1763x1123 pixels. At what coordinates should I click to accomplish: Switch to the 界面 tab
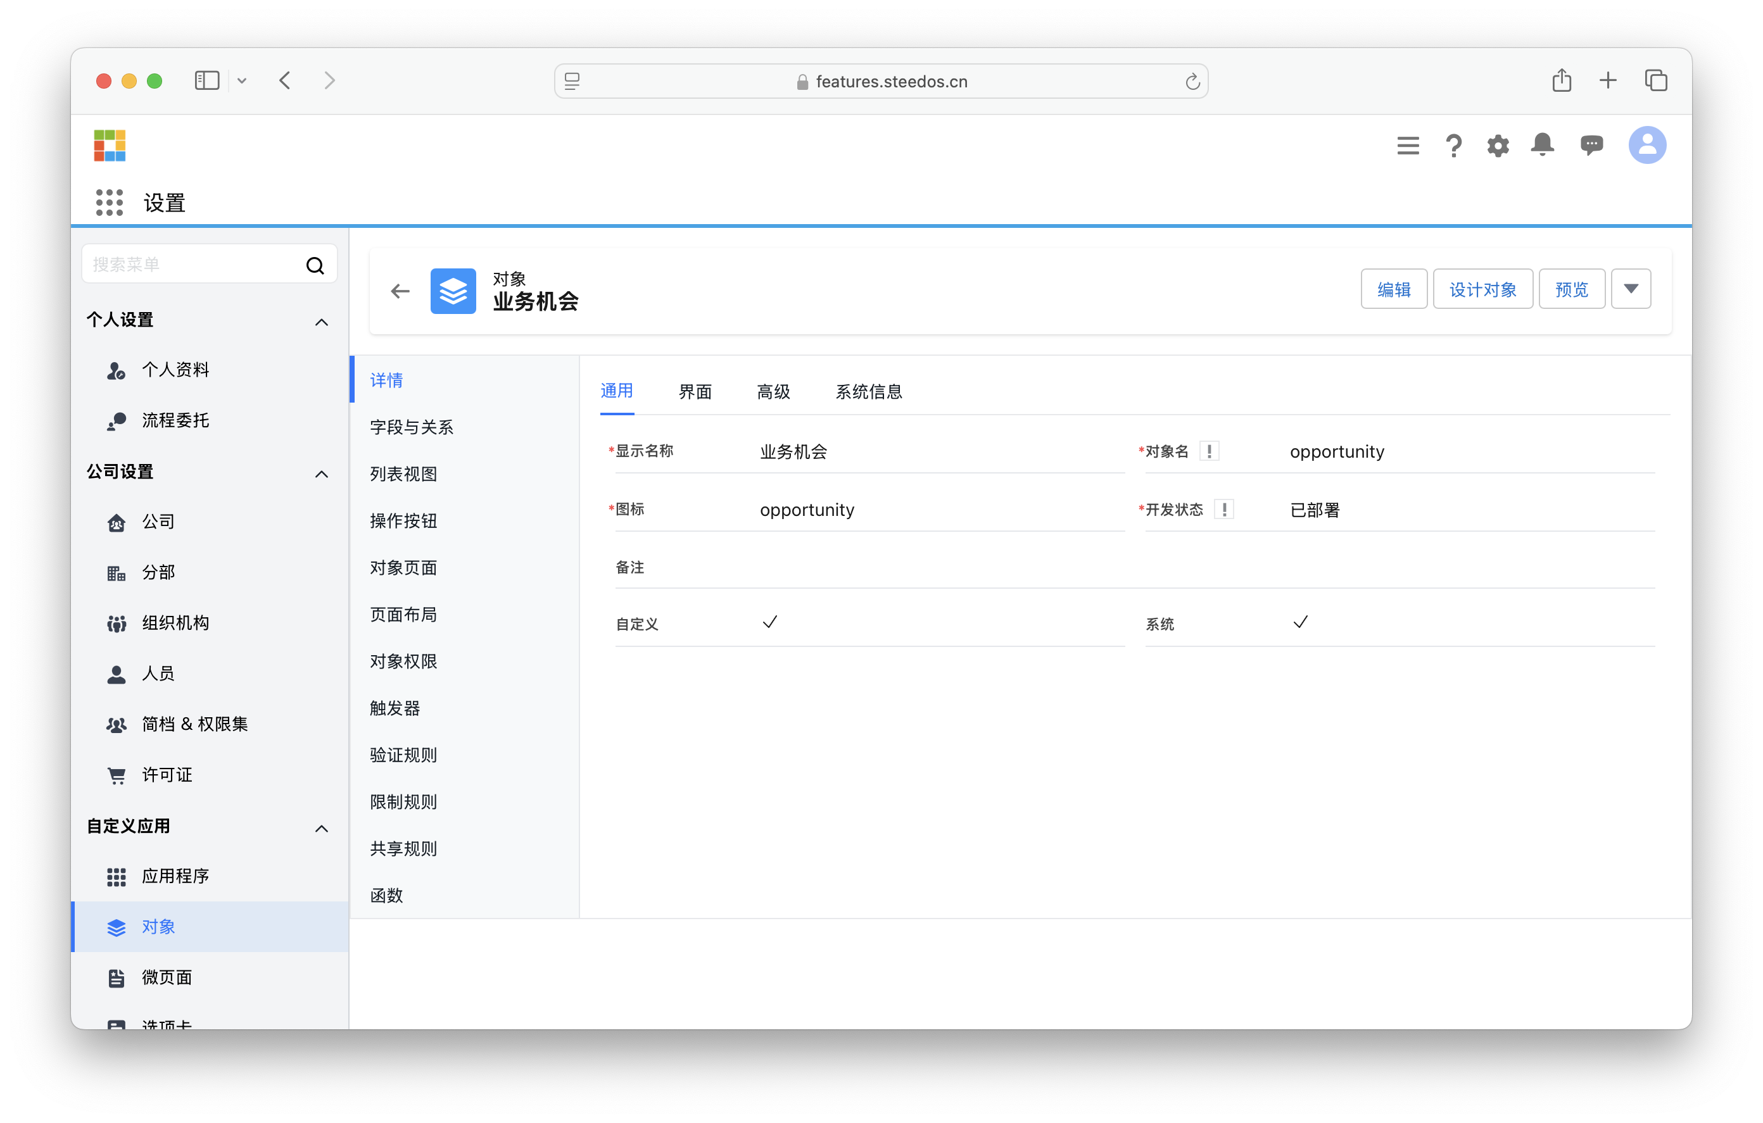click(695, 392)
